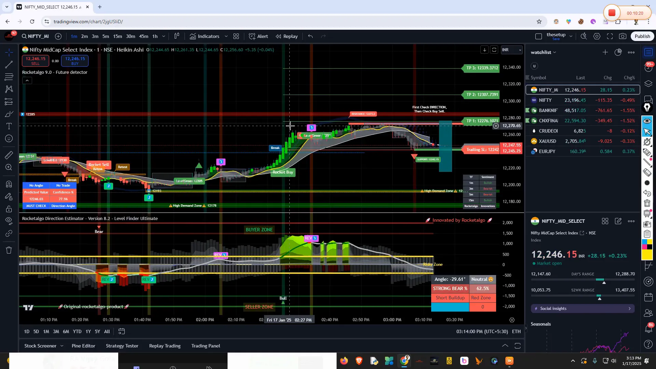Open the measure ruler tool
The height and width of the screenshot is (369, 656).
[9, 155]
